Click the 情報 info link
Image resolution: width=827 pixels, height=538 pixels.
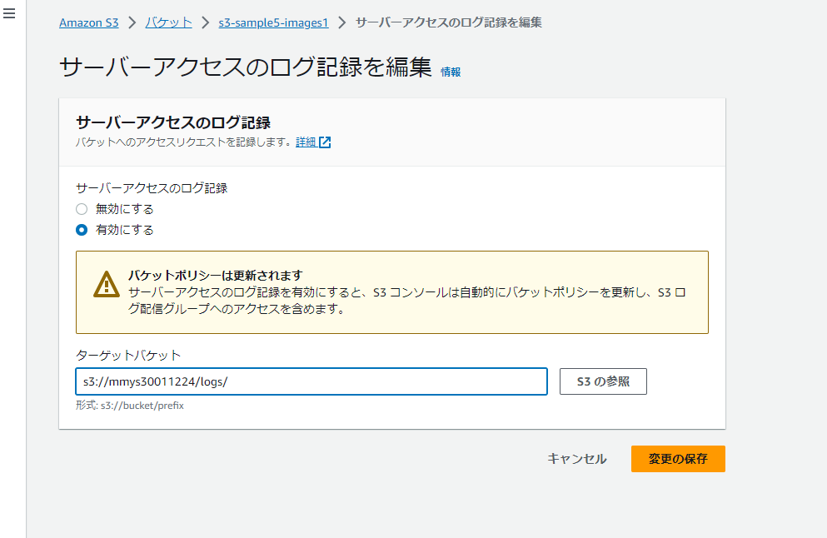(x=451, y=72)
